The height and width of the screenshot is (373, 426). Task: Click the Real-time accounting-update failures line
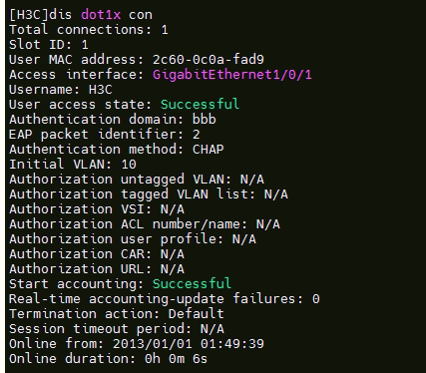point(165,299)
